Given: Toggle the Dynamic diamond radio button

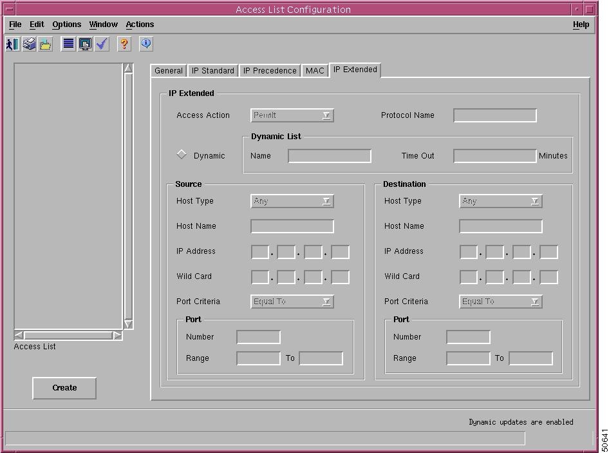Looking at the screenshot, I should click(x=182, y=155).
